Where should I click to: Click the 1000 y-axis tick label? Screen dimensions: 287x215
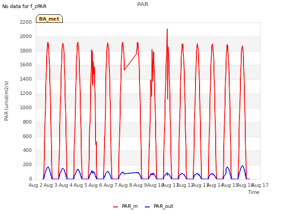26,107
